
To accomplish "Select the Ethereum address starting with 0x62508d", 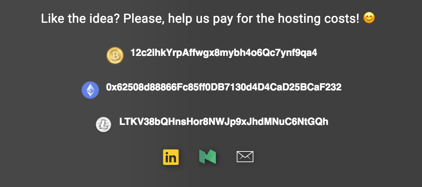I will pyautogui.click(x=224, y=87).
